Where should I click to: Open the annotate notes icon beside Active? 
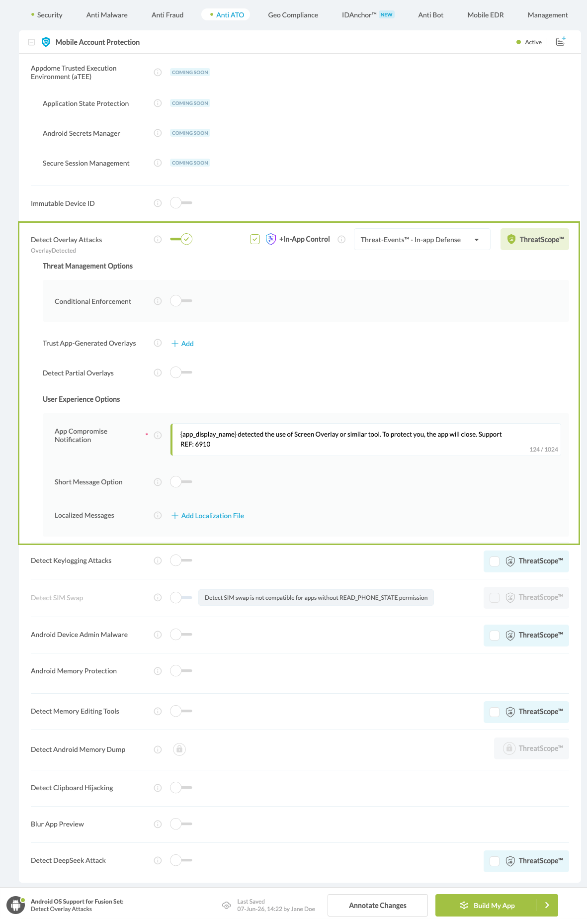point(561,42)
